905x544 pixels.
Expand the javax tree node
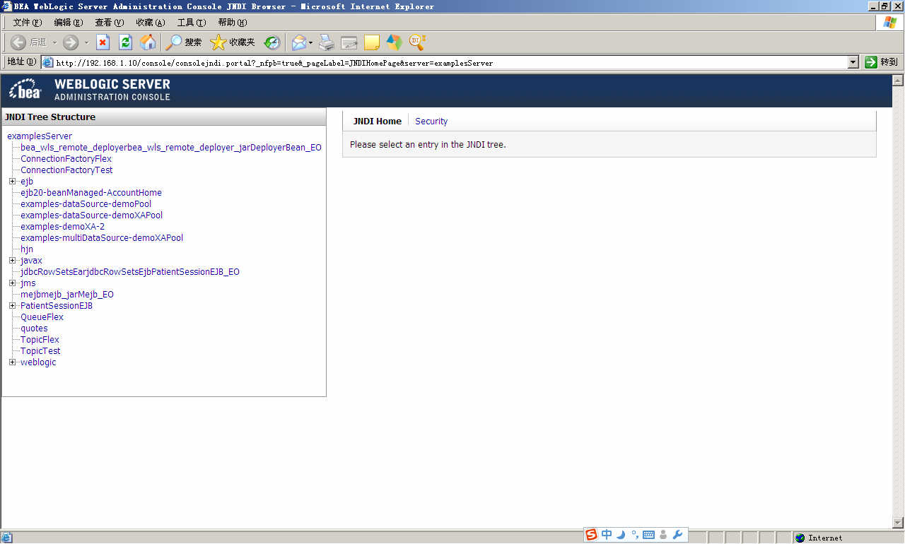pos(12,261)
